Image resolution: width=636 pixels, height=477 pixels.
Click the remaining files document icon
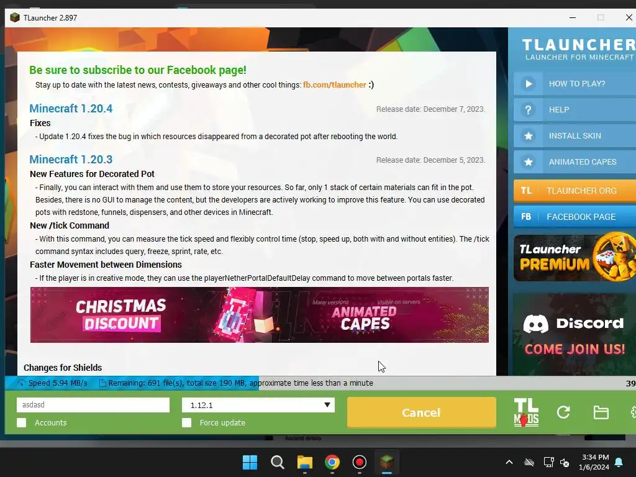pyautogui.click(x=102, y=383)
